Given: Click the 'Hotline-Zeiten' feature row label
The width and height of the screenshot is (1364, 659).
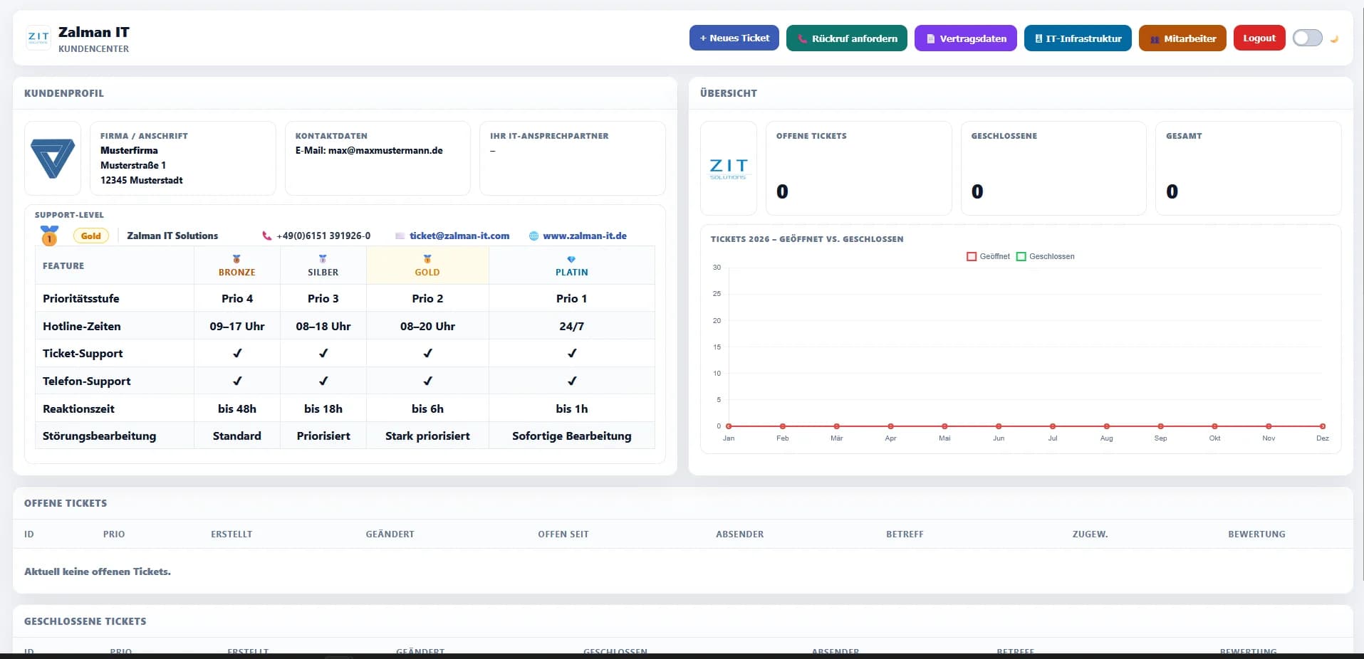Looking at the screenshot, I should tap(82, 326).
